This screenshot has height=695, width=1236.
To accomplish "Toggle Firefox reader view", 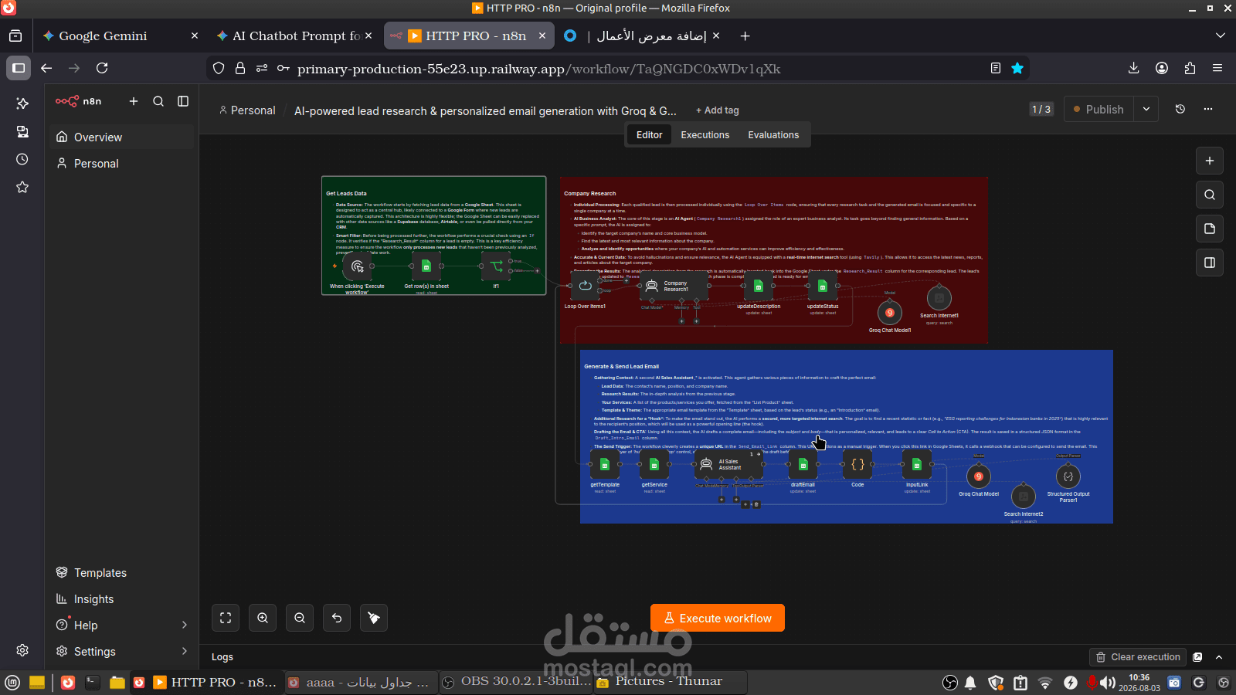I will (x=996, y=68).
